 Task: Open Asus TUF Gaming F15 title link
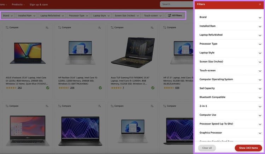130,81
